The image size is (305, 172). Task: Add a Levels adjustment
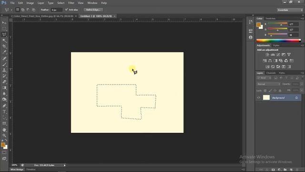coord(273,54)
